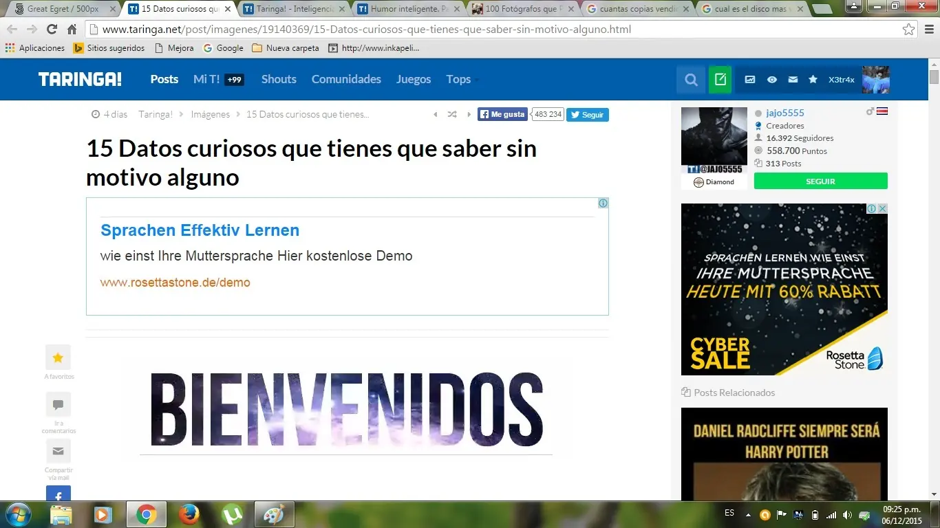Viewport: 940px width, 528px height.
Task: Open Google bookmark
Action: pos(224,48)
